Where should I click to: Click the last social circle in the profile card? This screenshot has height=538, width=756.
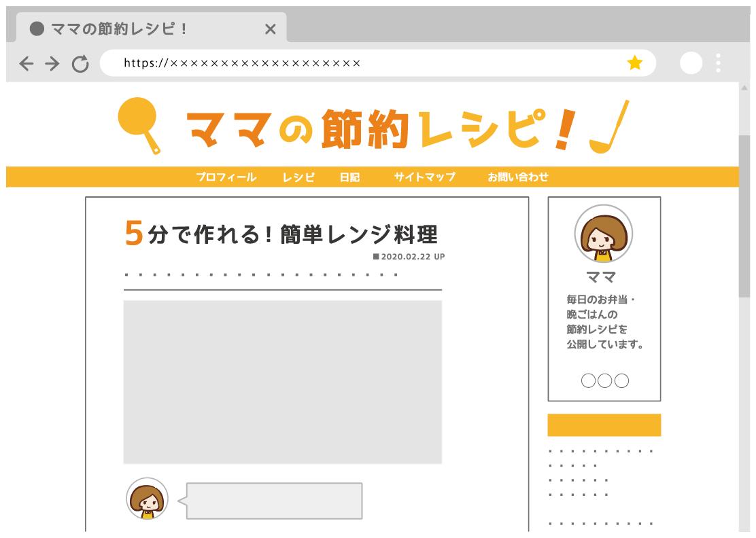click(x=621, y=380)
